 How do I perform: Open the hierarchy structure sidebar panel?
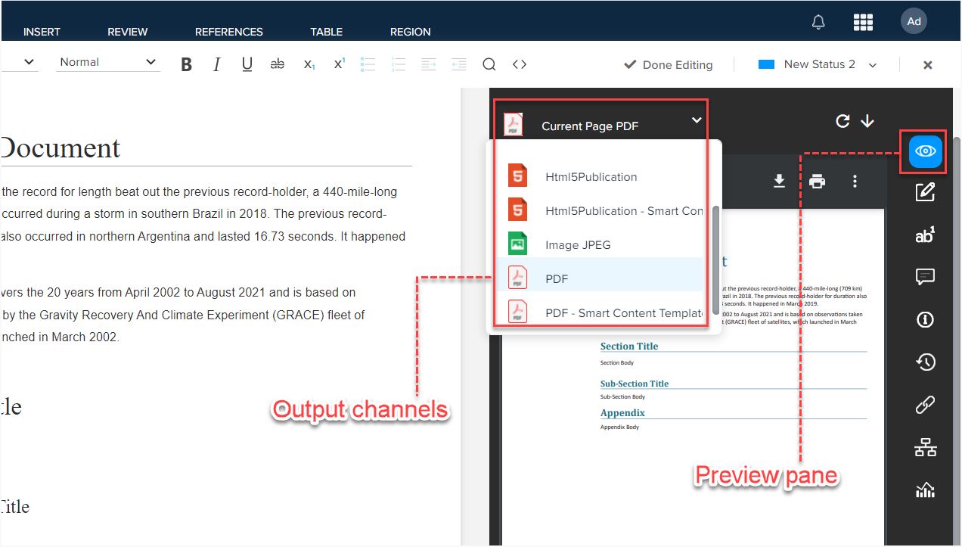click(x=925, y=448)
